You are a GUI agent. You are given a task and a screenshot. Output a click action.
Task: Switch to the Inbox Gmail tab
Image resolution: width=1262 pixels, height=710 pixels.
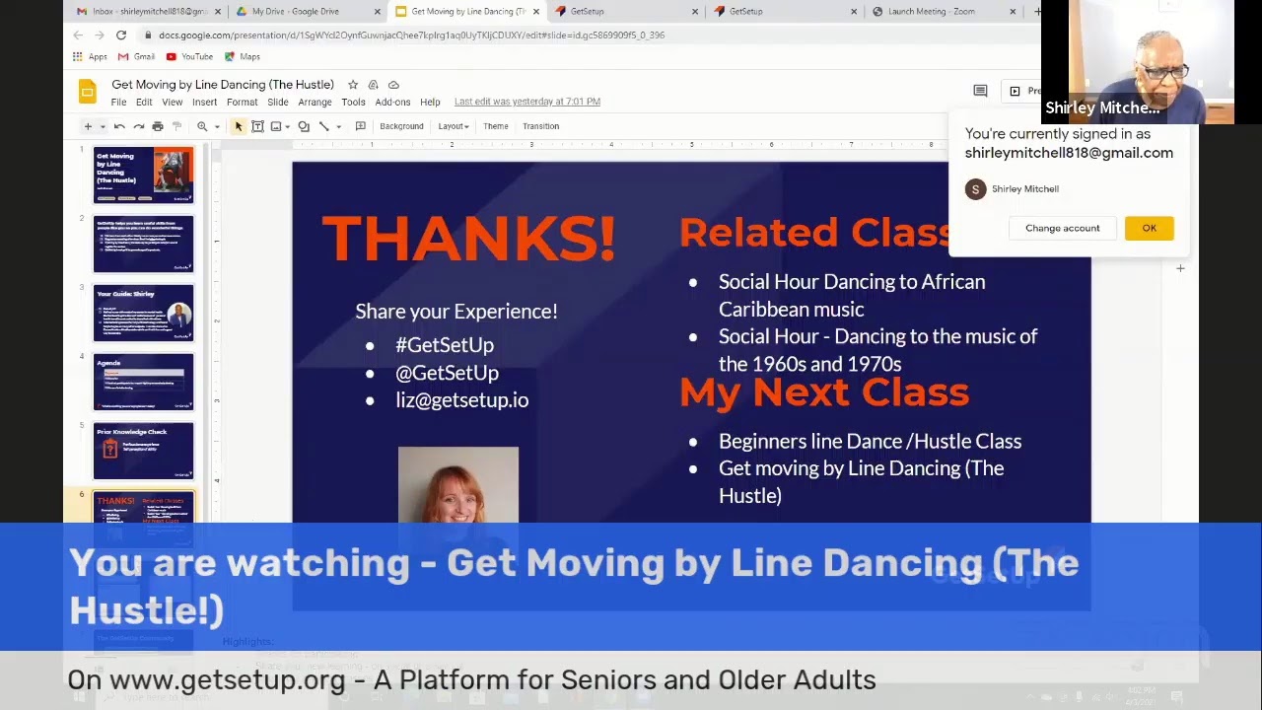[148, 12]
